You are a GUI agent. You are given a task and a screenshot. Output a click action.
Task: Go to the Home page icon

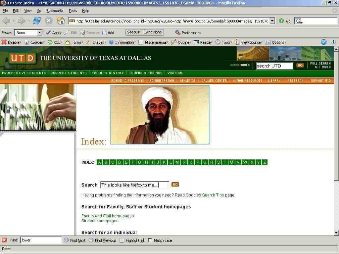pos(61,21)
